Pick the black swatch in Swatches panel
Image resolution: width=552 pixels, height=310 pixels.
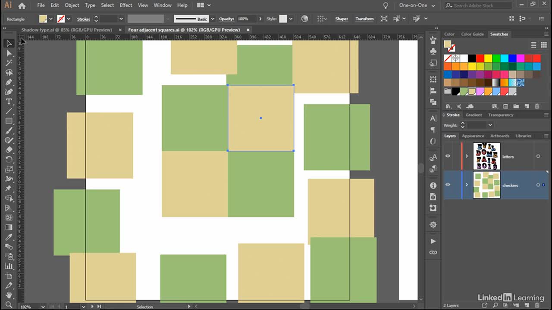pos(472,58)
